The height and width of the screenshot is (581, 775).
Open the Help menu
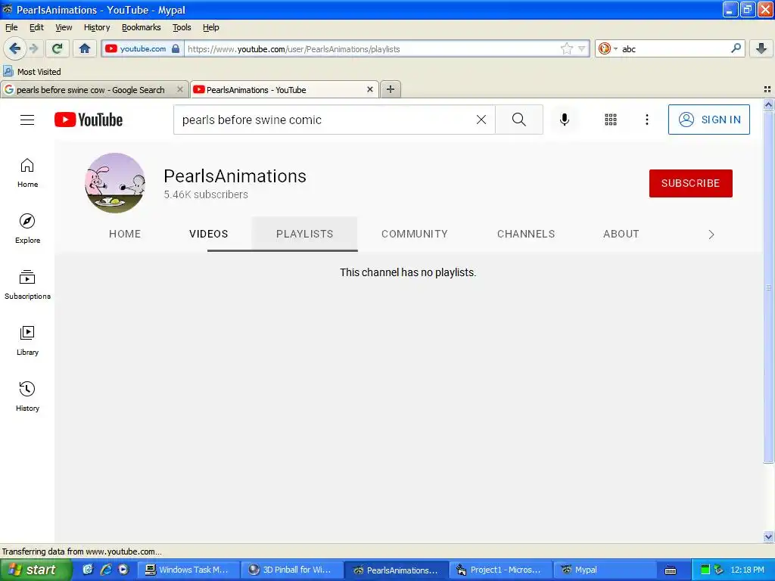(x=210, y=27)
